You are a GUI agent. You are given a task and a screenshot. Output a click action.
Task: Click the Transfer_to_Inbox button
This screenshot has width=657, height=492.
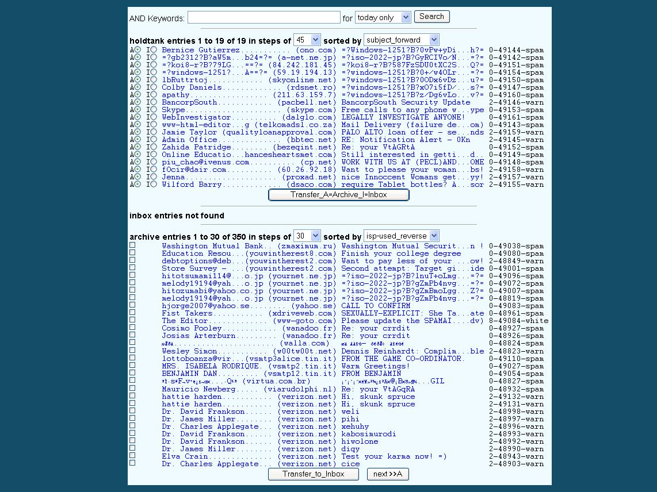point(314,474)
